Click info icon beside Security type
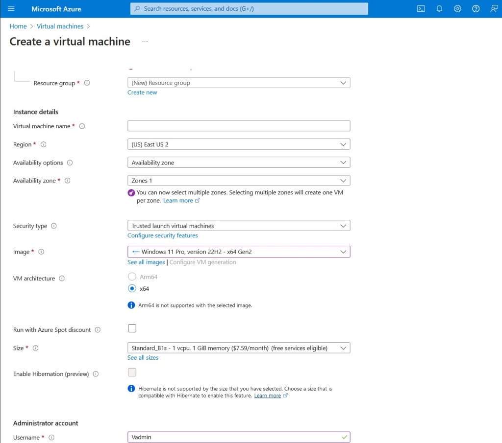The width and height of the screenshot is (502, 443). (x=54, y=226)
